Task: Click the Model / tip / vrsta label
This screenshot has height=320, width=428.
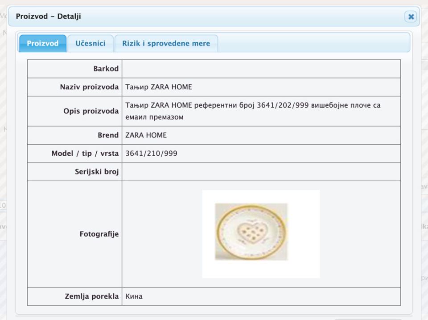Action: pos(85,154)
